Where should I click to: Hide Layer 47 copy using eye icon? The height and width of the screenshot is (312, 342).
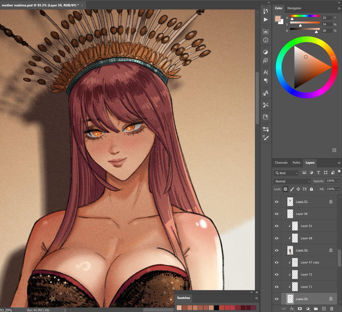[276, 262]
